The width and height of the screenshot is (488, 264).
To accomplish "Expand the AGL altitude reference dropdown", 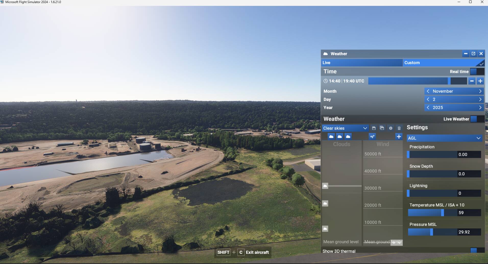I will click(x=444, y=138).
